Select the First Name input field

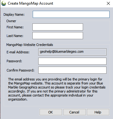point(58,27)
